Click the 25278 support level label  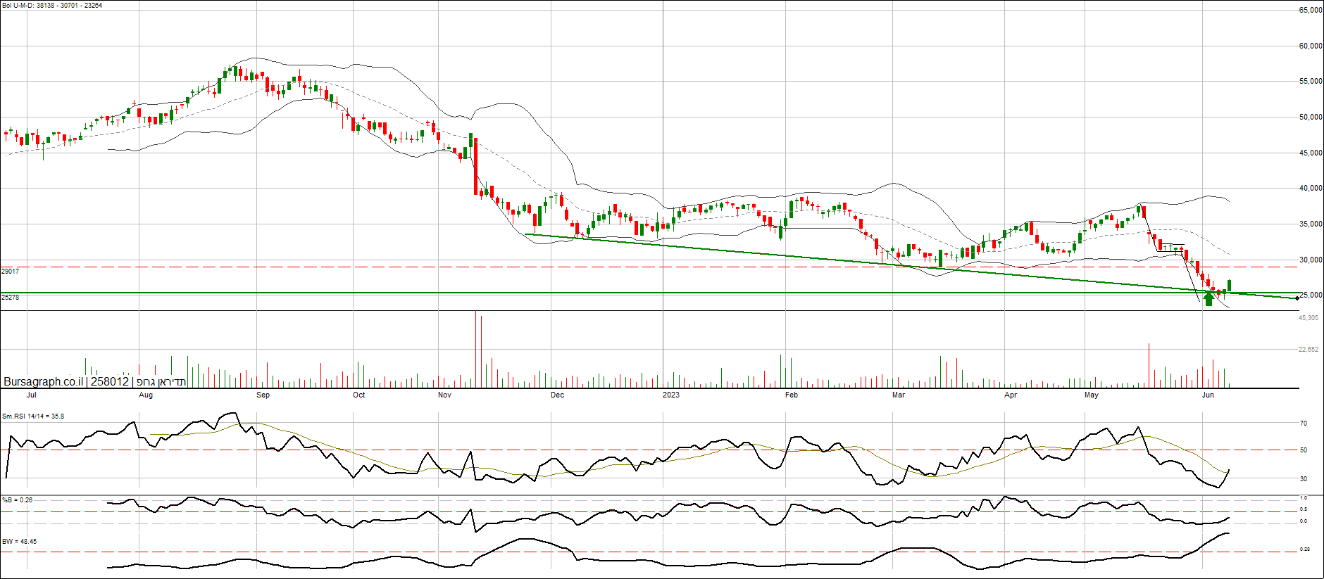(x=11, y=298)
